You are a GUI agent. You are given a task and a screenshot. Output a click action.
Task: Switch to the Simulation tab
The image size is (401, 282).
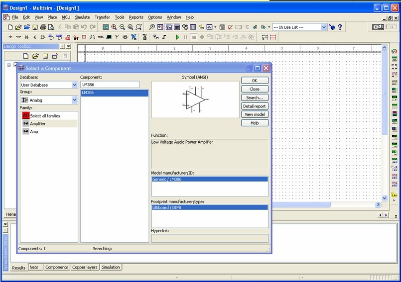click(111, 267)
